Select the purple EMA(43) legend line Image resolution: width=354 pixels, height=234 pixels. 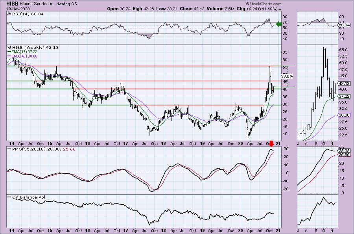pos(9,56)
